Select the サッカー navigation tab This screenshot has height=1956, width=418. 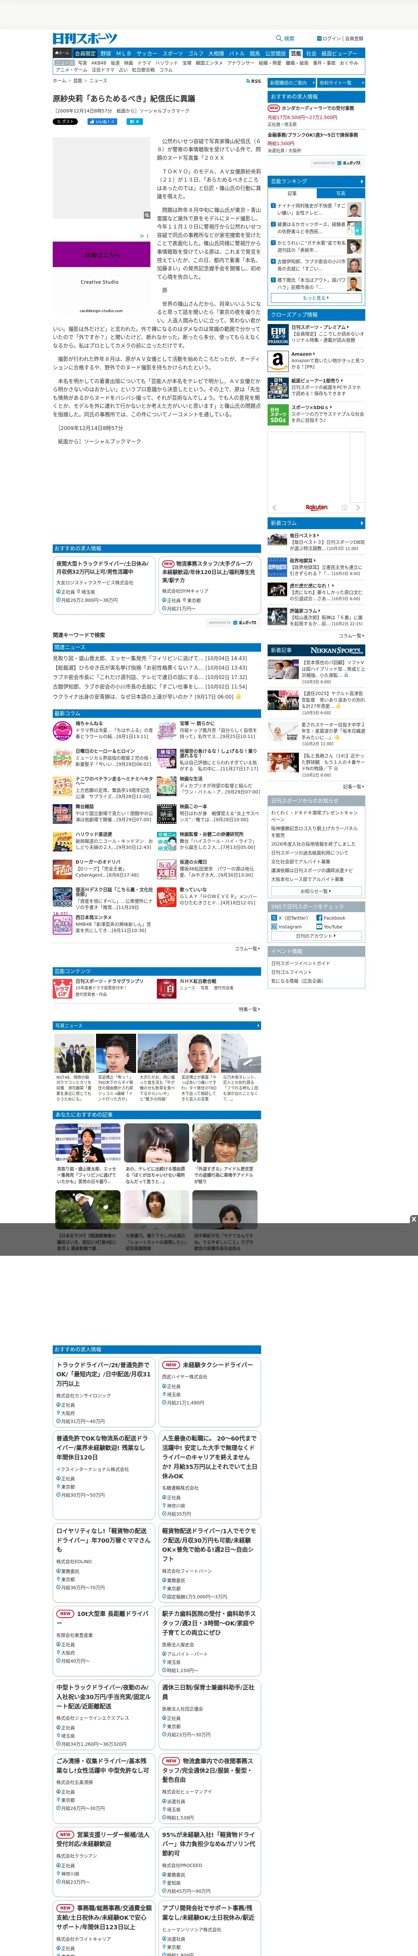pyautogui.click(x=147, y=54)
